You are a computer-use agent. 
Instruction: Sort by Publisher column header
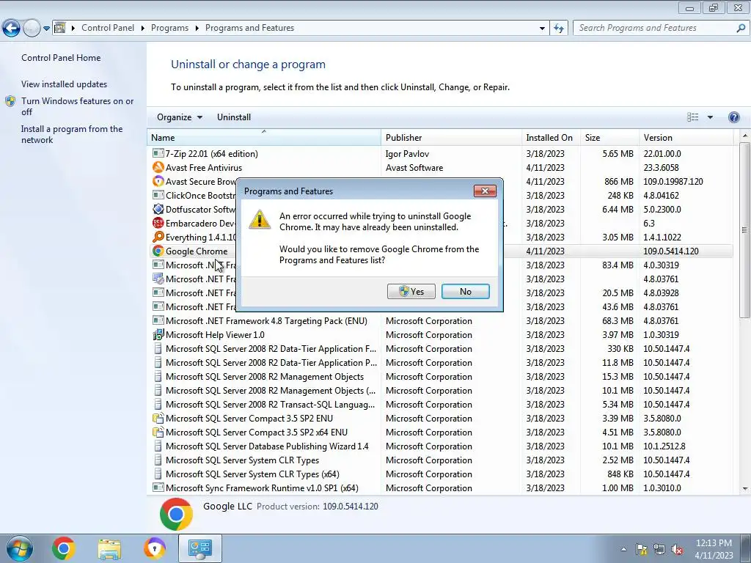coord(451,137)
